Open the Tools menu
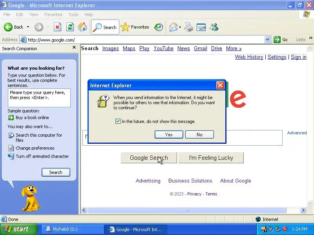314x235 pixels. 73,14
